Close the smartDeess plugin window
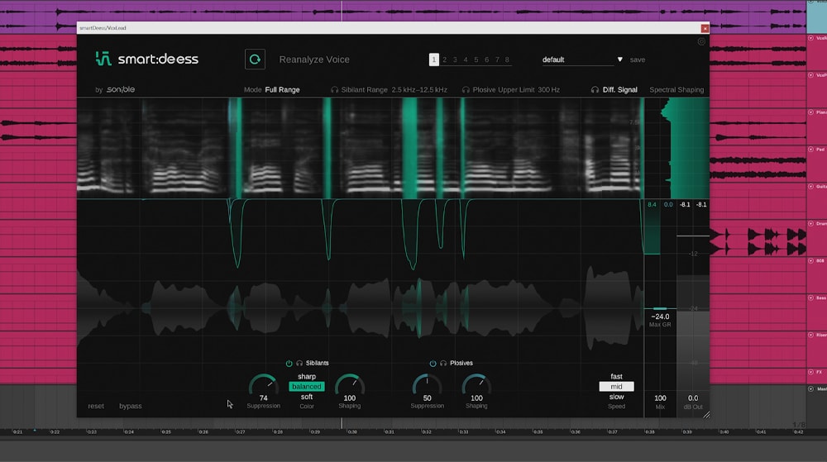Screen dimensions: 827x462 (705, 28)
